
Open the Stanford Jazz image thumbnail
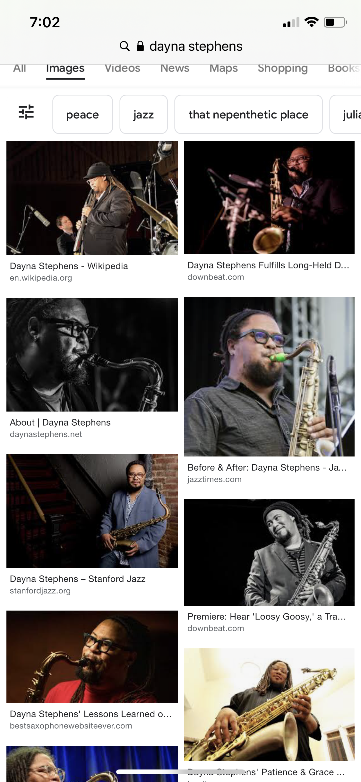(92, 511)
